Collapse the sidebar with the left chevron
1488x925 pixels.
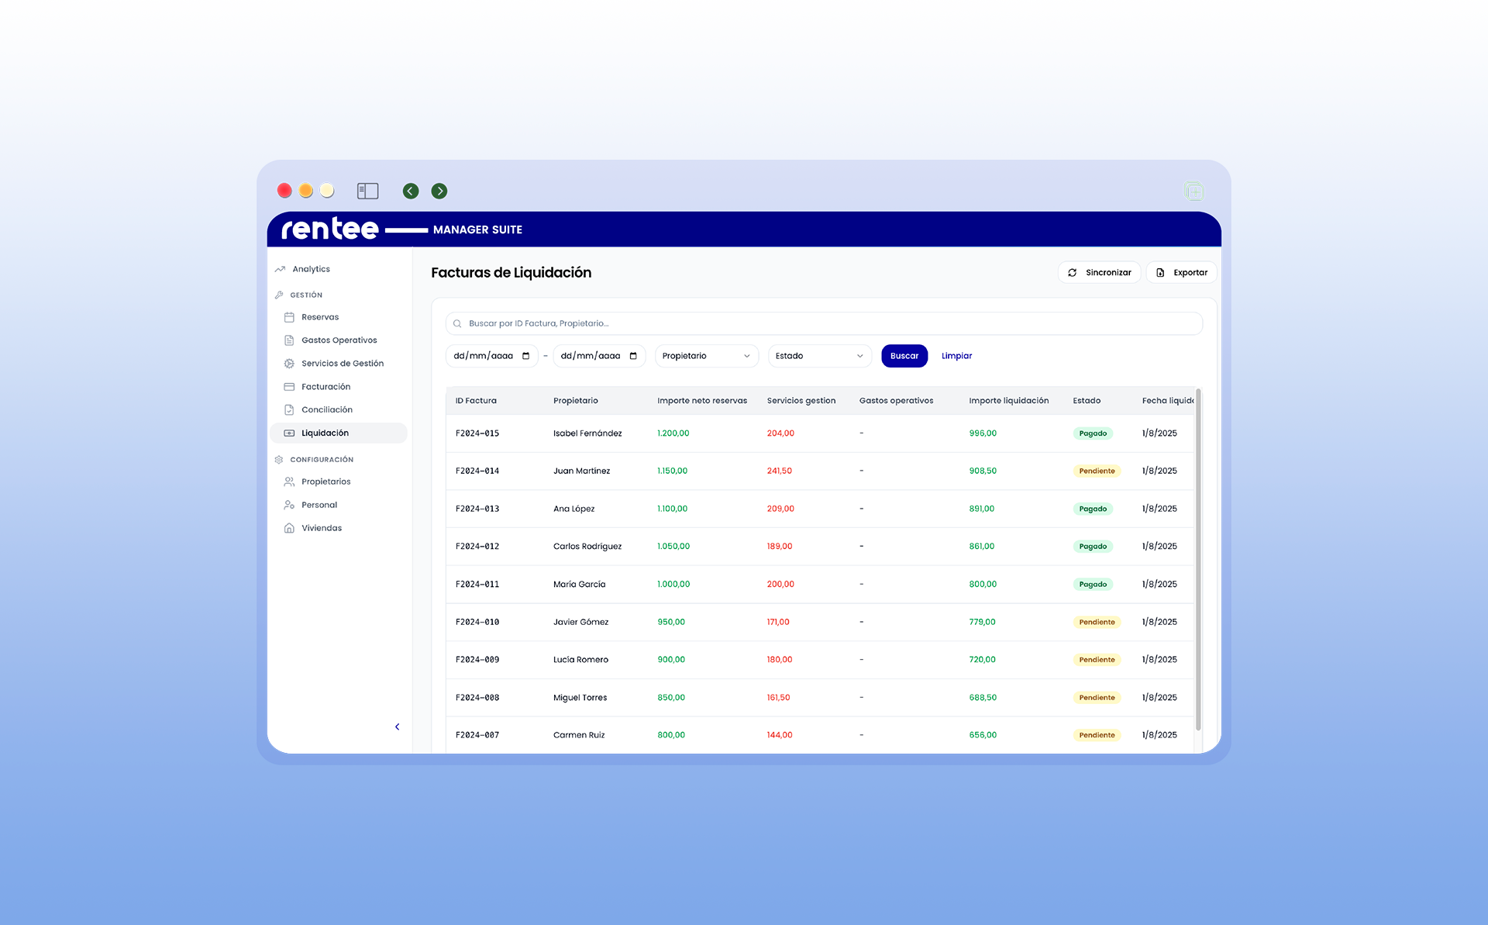[x=397, y=727]
